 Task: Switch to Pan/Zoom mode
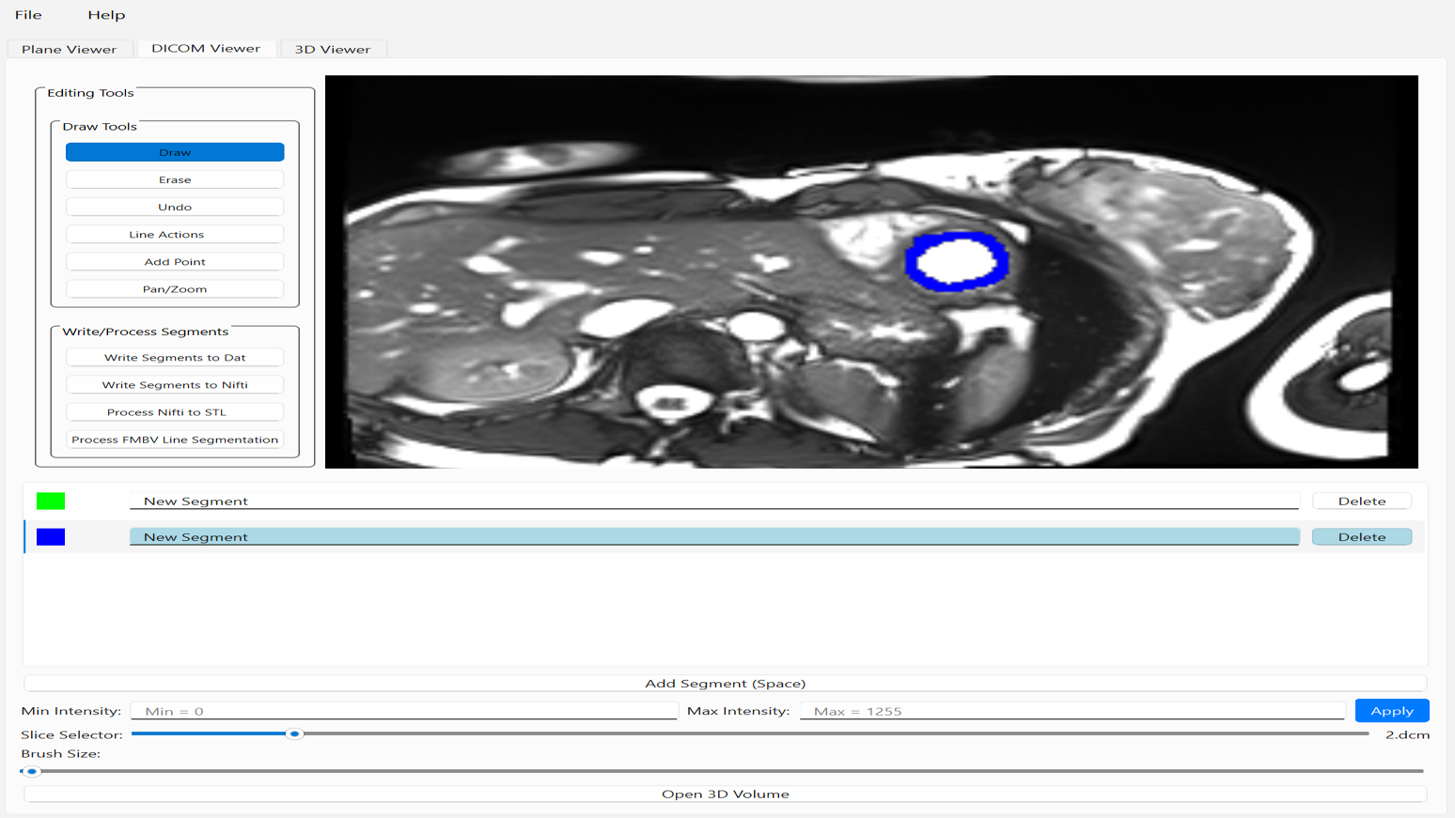pyautogui.click(x=175, y=289)
